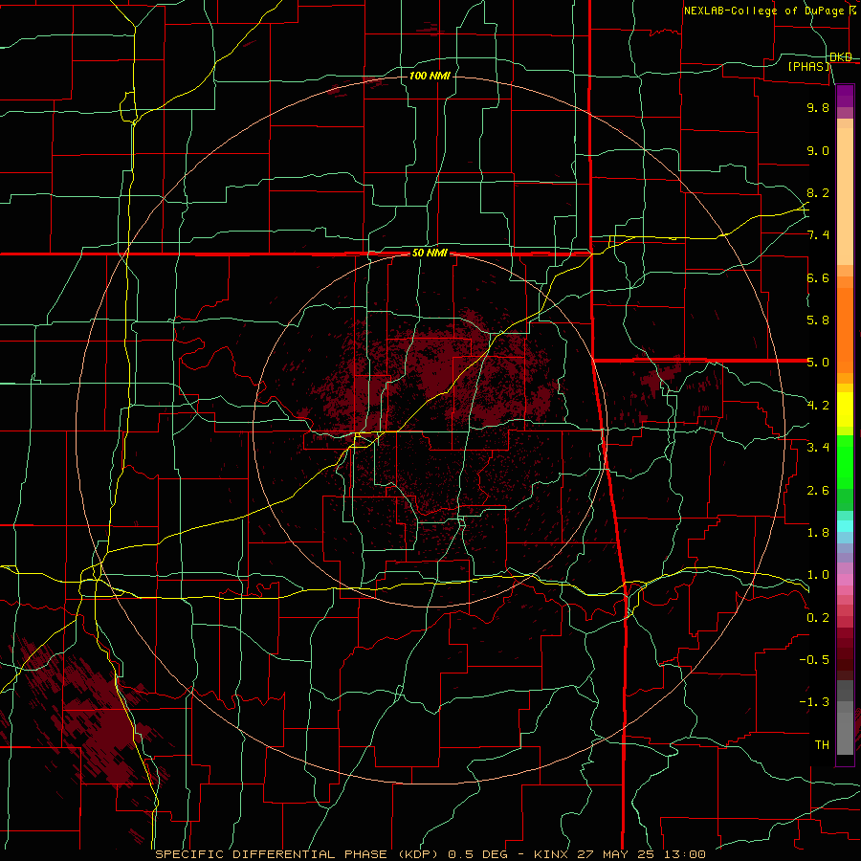This screenshot has width=861, height=861.
Task: Click the pink color band in the legend
Action: click(x=845, y=580)
